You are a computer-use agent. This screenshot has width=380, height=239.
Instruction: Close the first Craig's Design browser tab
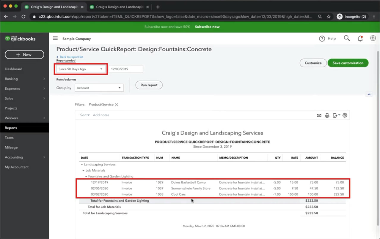[82, 7]
